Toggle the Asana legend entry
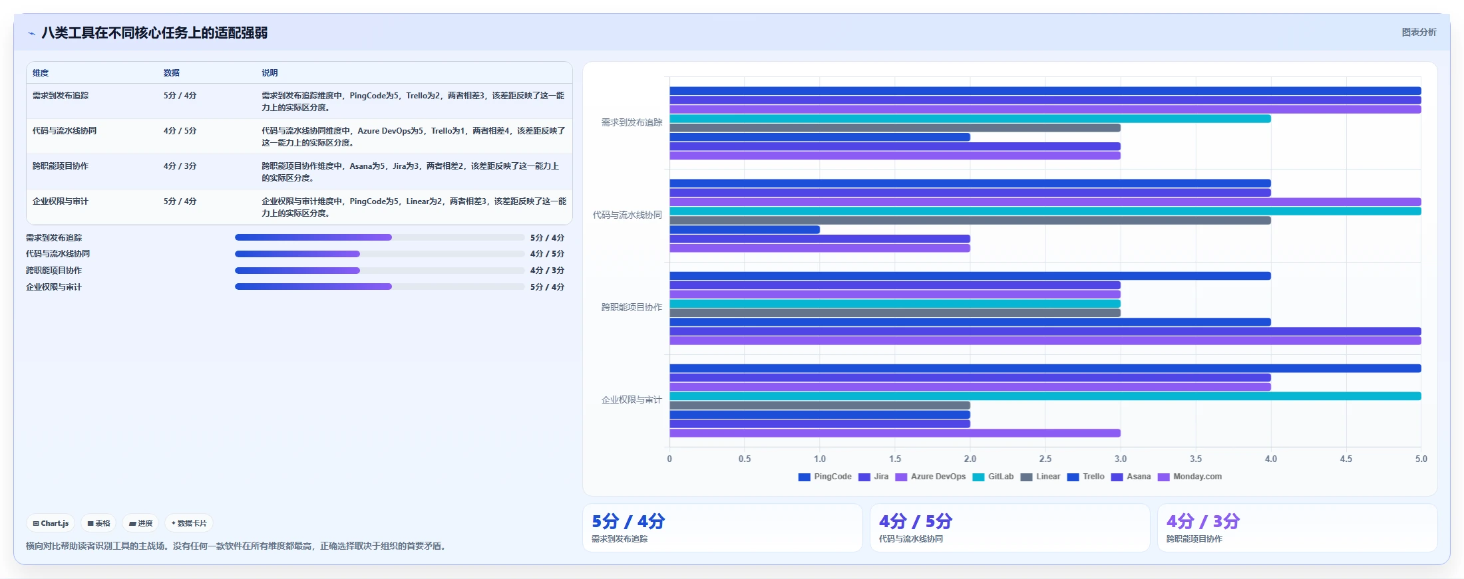Screen dimensions: 1464x579 point(1131,477)
